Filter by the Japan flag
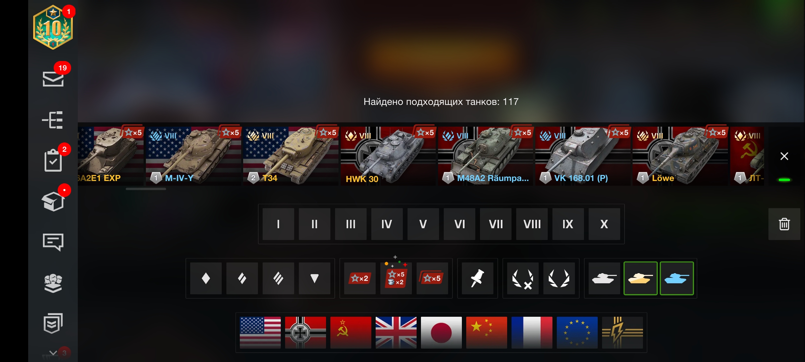This screenshot has height=362, width=805. (441, 333)
